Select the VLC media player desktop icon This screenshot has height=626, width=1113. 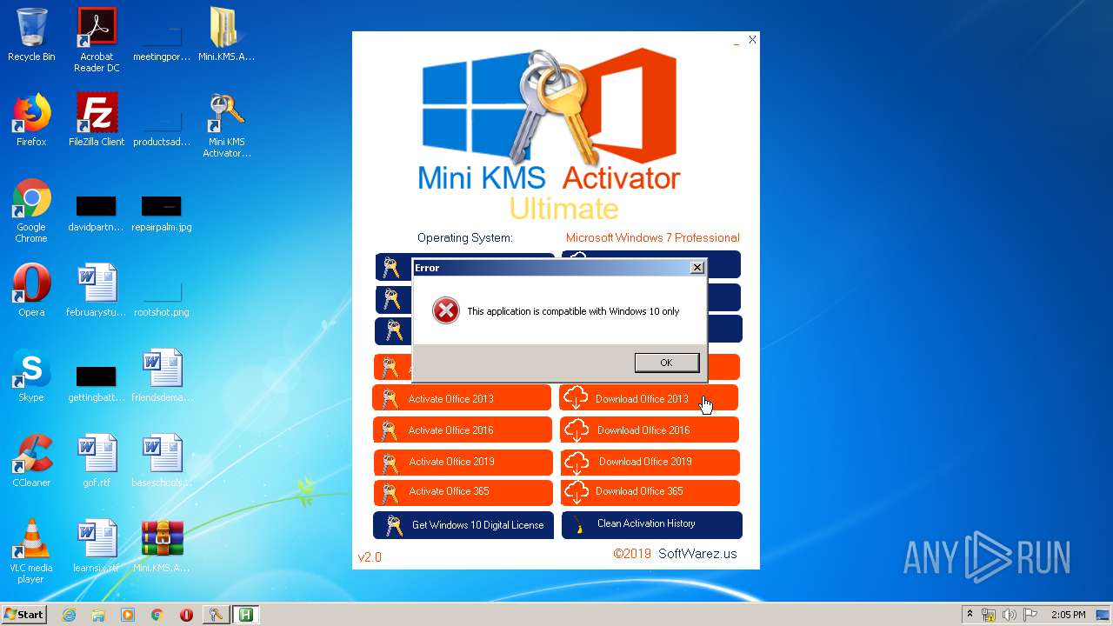click(31, 551)
